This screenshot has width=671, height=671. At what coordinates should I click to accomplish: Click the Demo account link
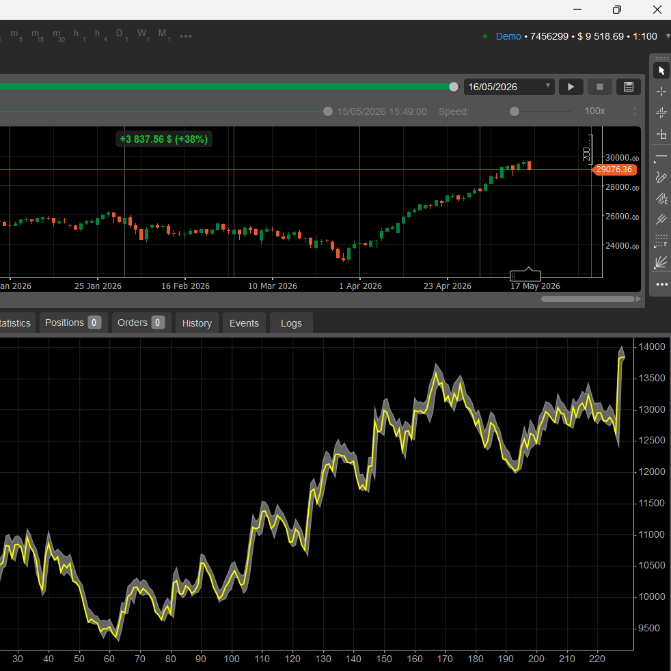[x=508, y=36]
